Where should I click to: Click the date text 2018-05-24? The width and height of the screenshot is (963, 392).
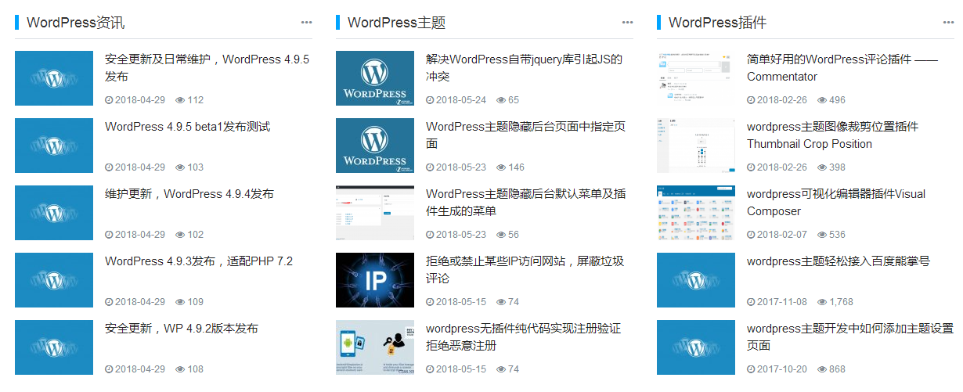point(461,100)
